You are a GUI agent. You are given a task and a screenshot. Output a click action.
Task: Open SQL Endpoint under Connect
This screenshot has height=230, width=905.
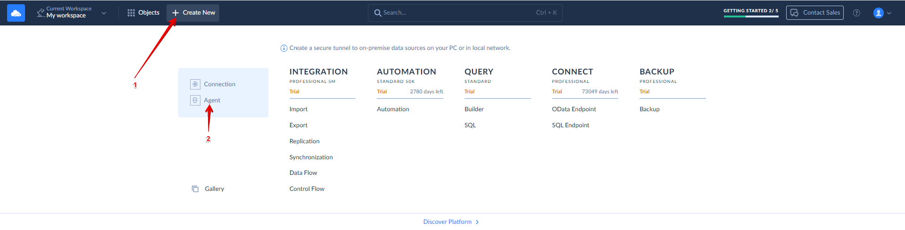coord(571,125)
